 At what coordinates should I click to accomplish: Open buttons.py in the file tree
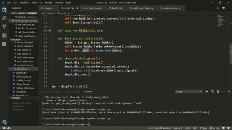coord(23,73)
